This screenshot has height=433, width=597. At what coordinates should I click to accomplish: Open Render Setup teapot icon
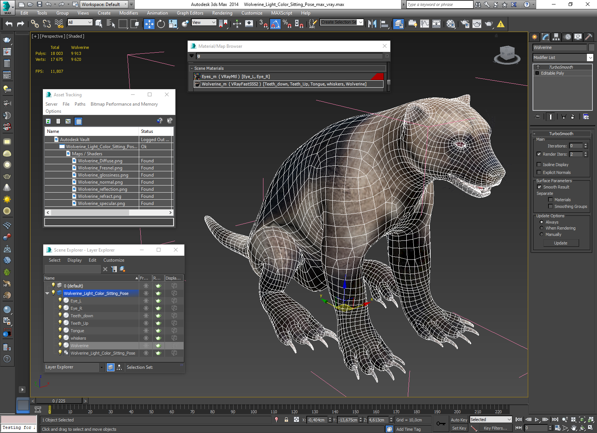pos(465,24)
